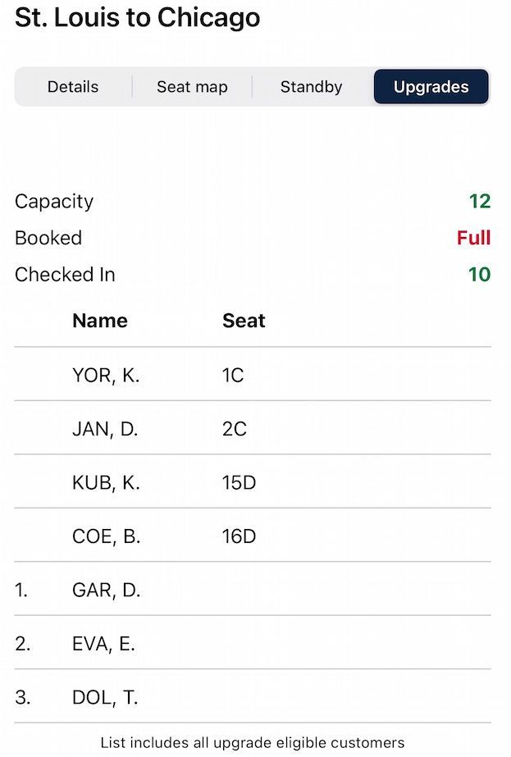This screenshot has height=757, width=511.
Task: Select the Standby tab
Action: 311,87
